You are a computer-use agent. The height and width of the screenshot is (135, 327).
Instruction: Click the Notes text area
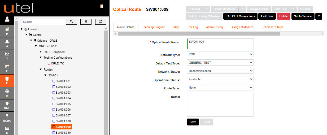pos(220,105)
